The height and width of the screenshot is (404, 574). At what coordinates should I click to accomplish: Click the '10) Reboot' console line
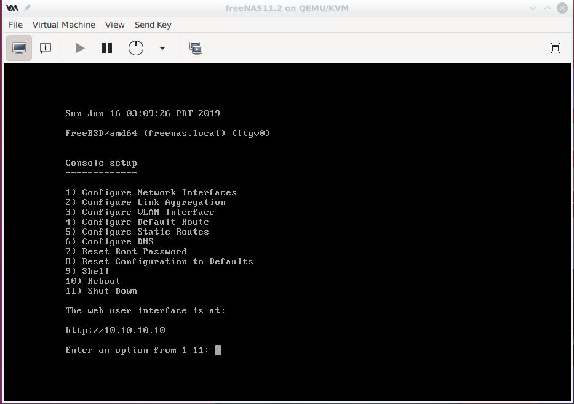[x=93, y=281]
